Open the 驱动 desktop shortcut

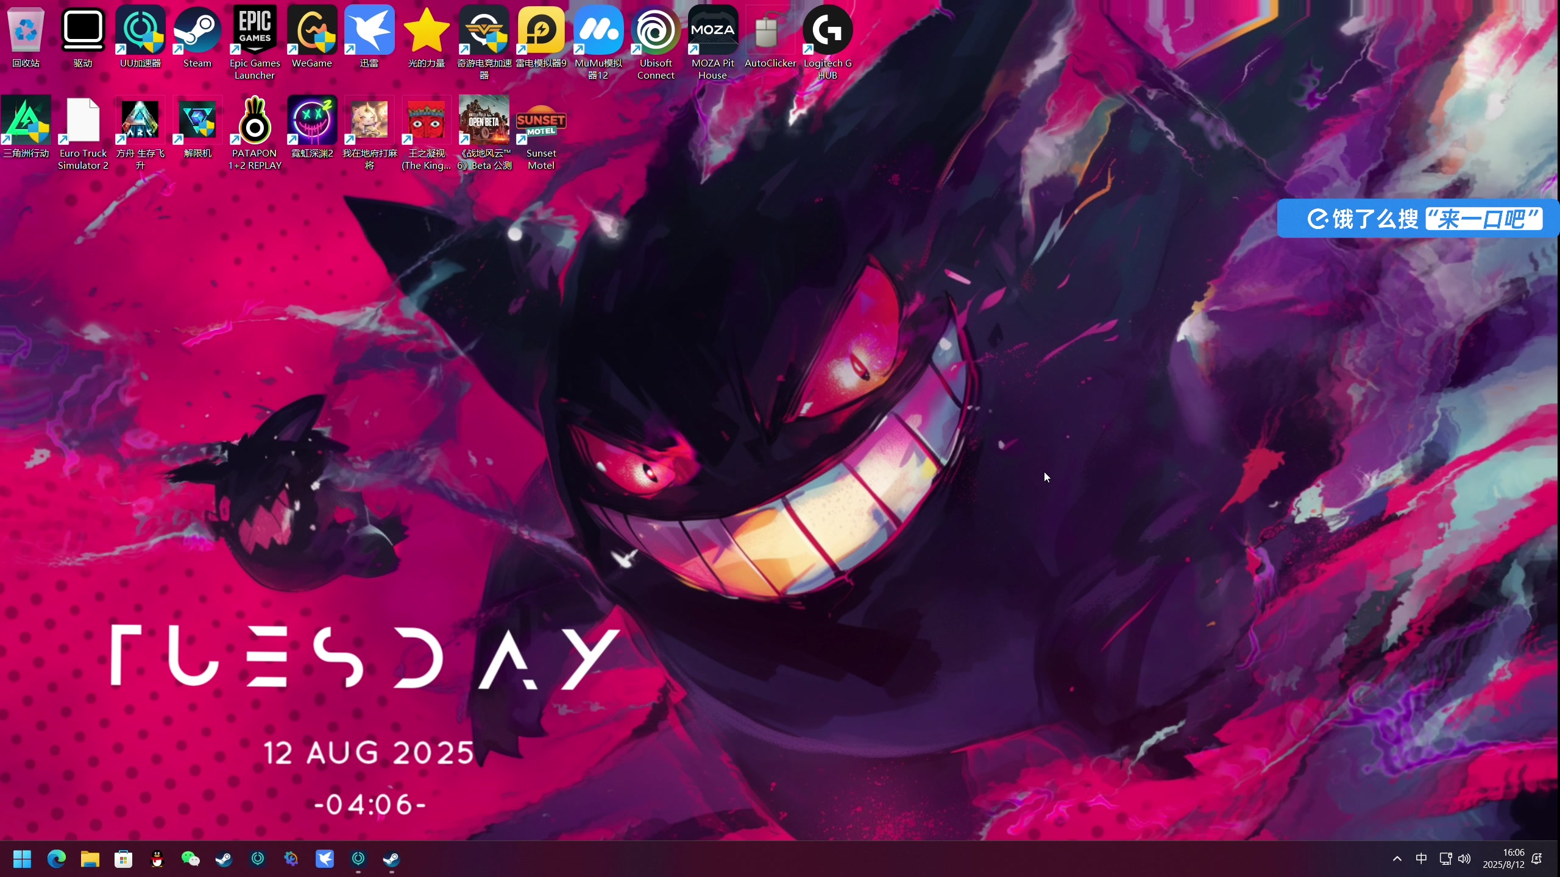click(83, 38)
